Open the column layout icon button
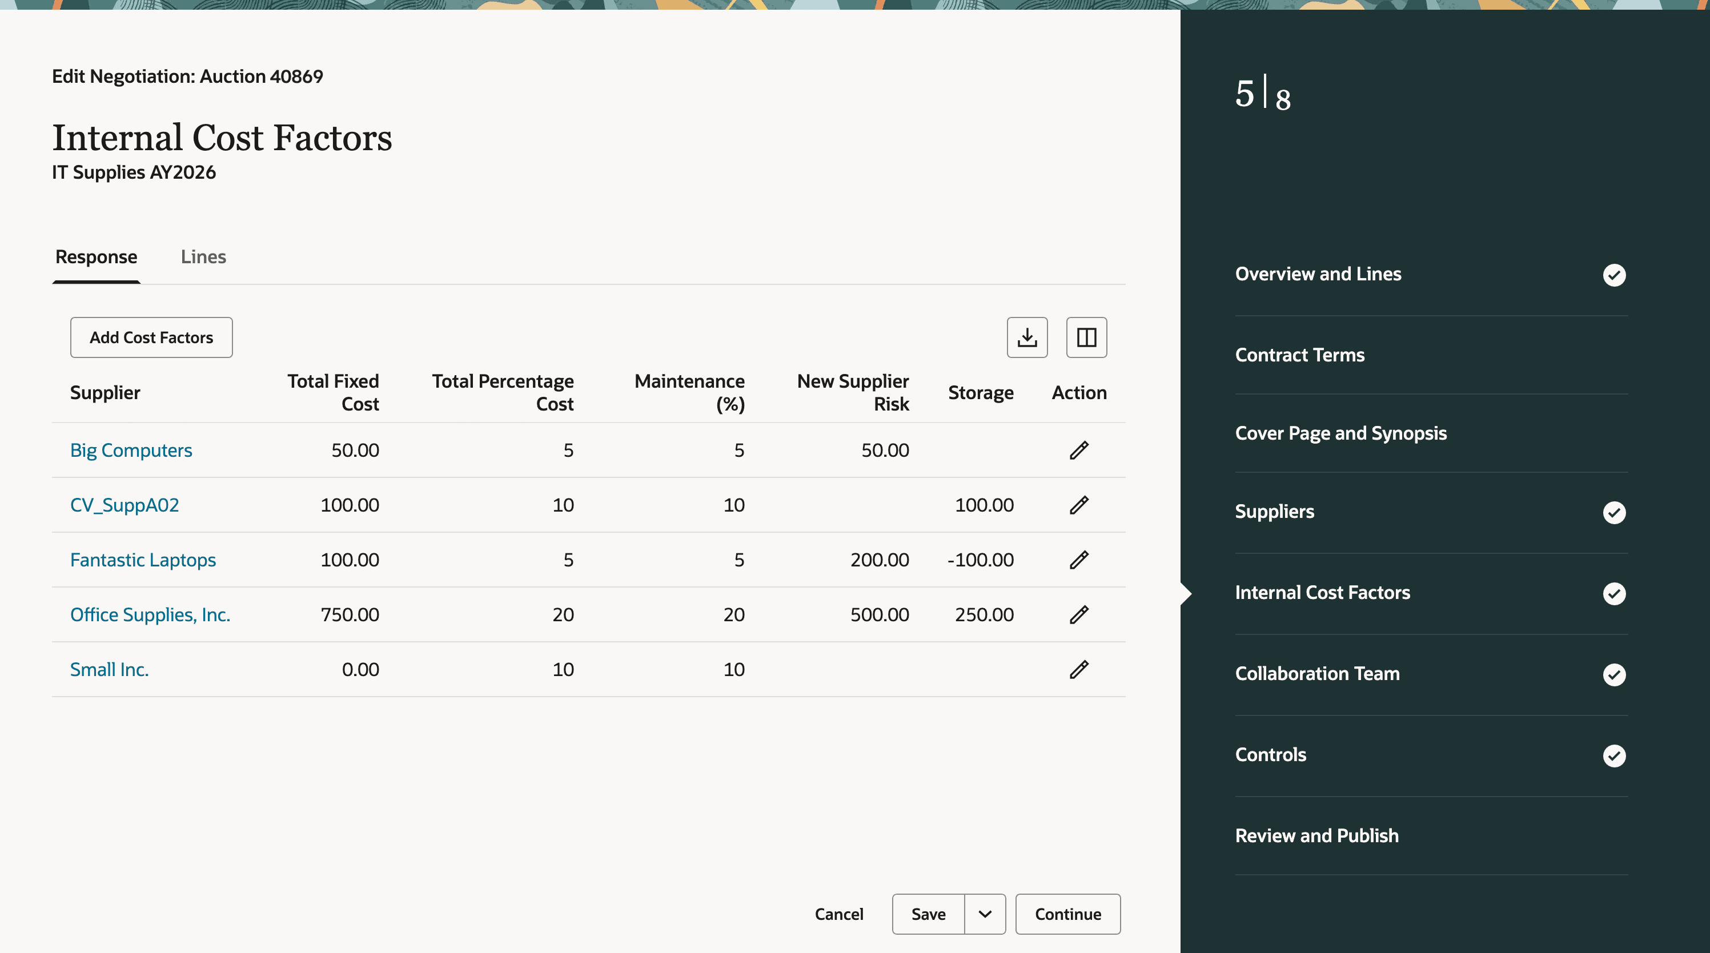The image size is (1710, 953). pyautogui.click(x=1086, y=337)
